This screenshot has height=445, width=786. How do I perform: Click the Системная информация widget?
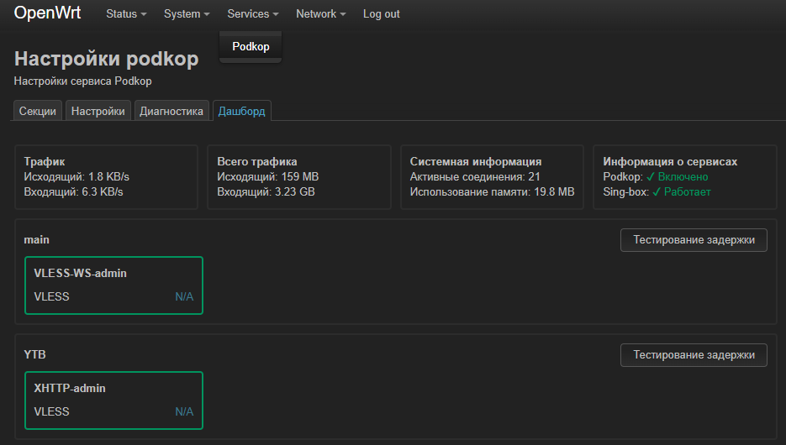click(x=493, y=176)
